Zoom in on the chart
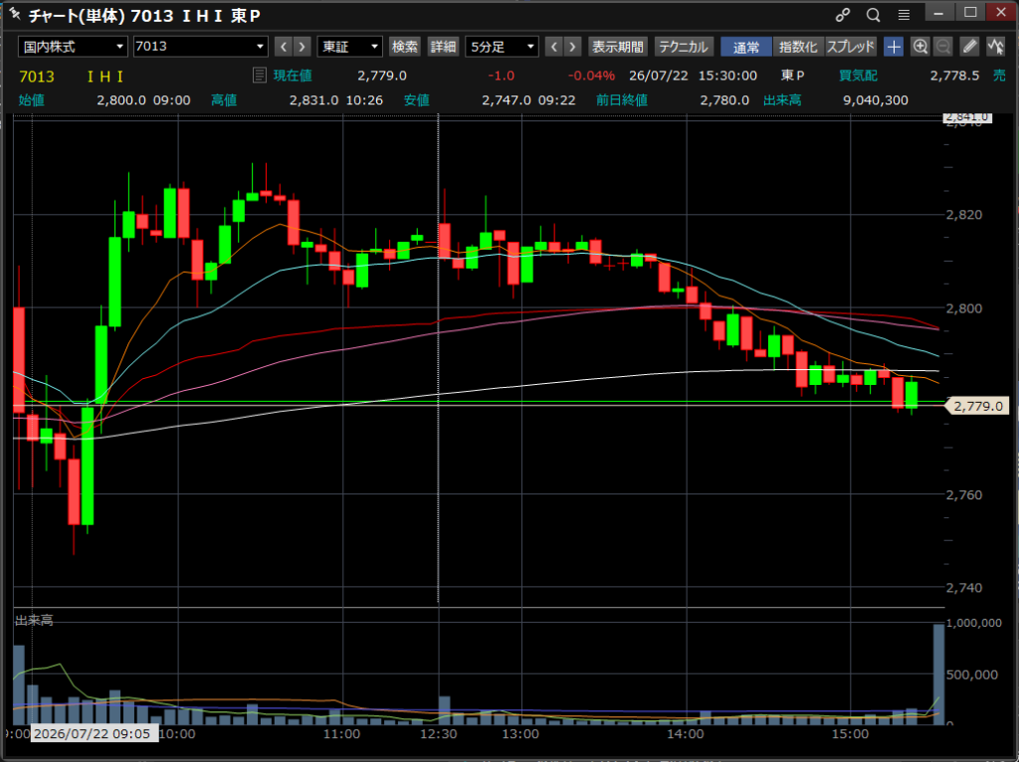The height and width of the screenshot is (762, 1019). pyautogui.click(x=919, y=47)
